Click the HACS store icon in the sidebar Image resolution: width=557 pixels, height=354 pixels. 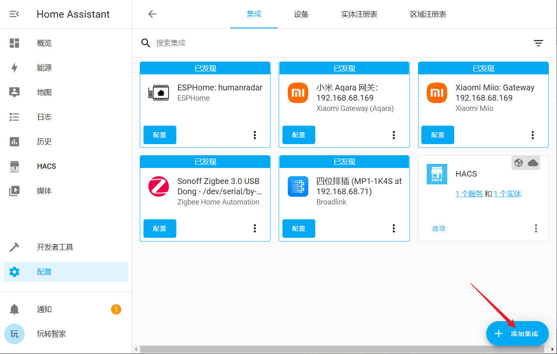pyautogui.click(x=14, y=166)
